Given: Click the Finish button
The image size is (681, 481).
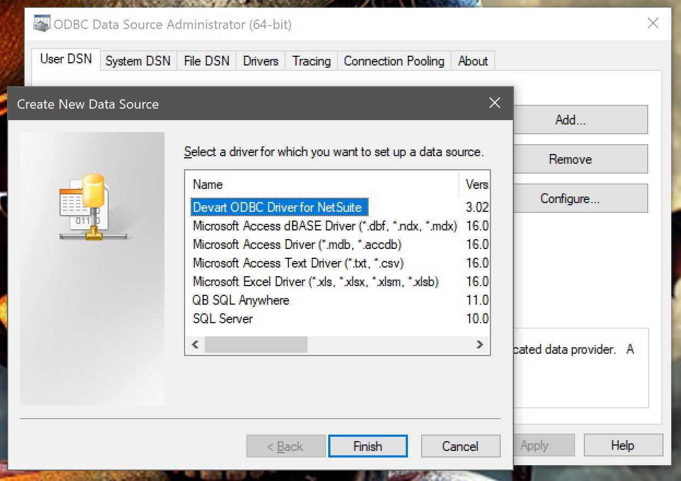Looking at the screenshot, I should 368,446.
